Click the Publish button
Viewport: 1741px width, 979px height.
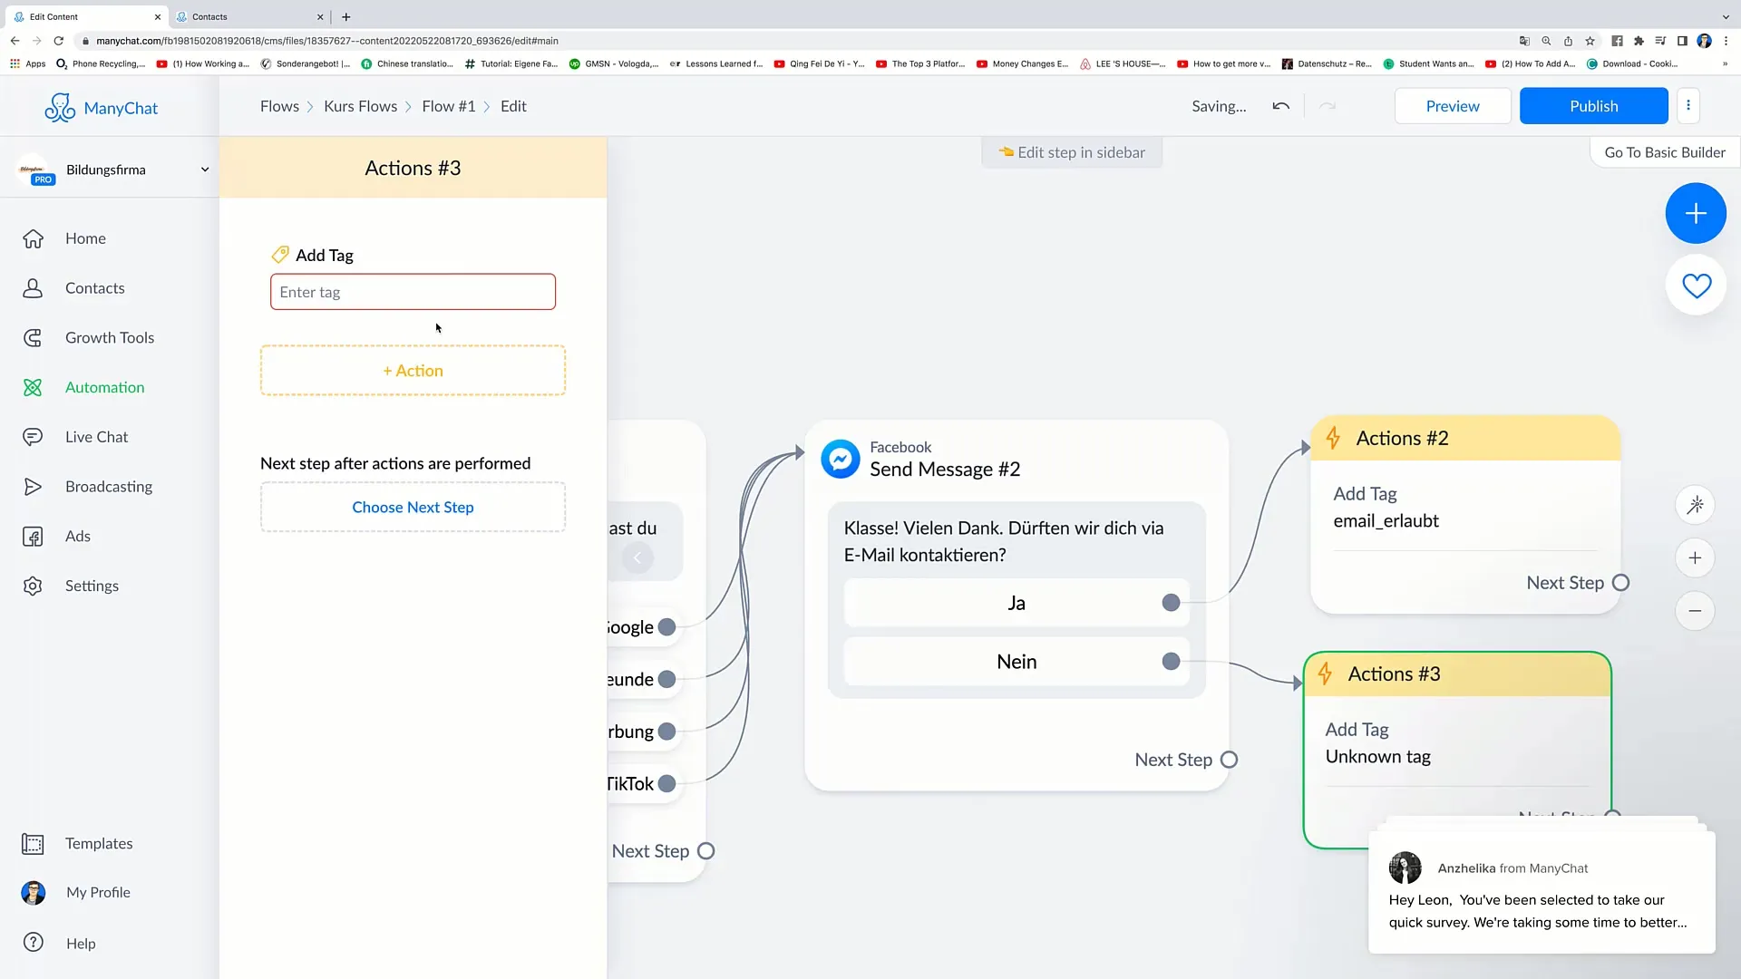[x=1594, y=105]
